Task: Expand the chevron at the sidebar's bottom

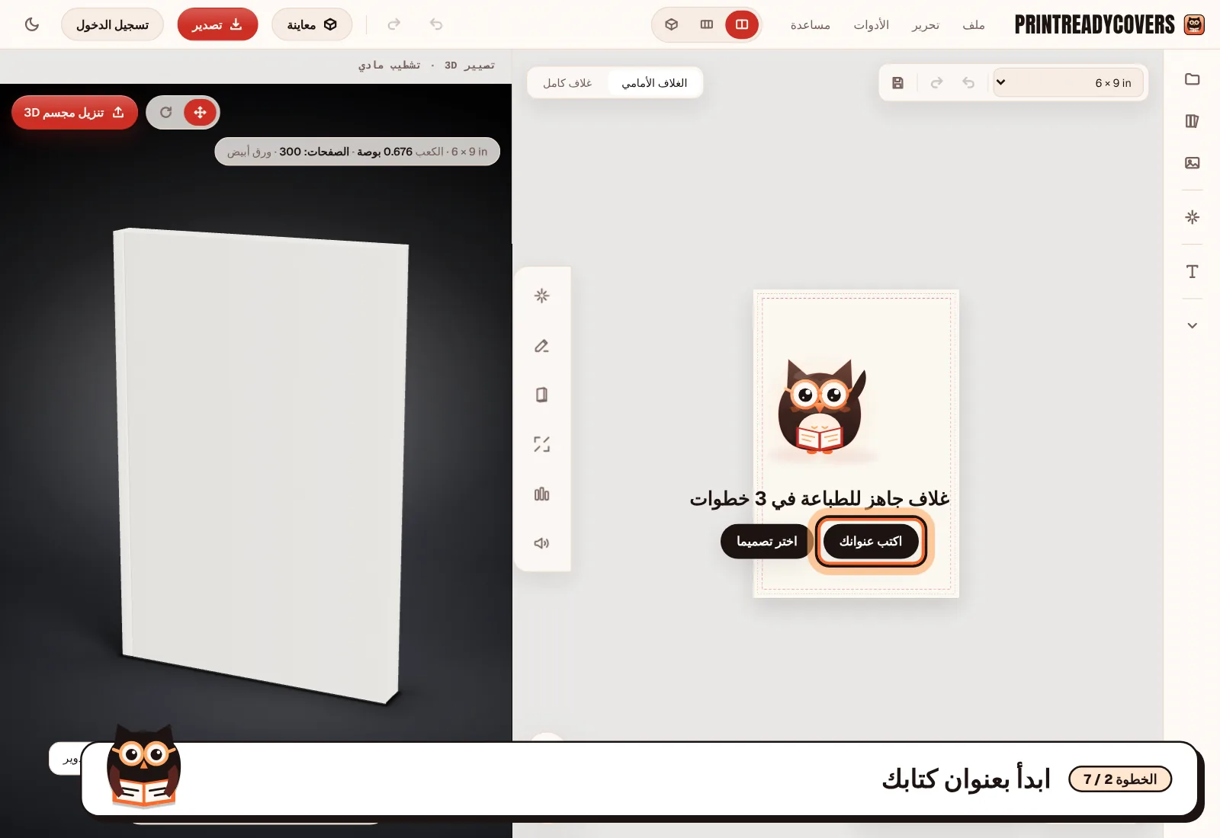Action: (x=1193, y=325)
